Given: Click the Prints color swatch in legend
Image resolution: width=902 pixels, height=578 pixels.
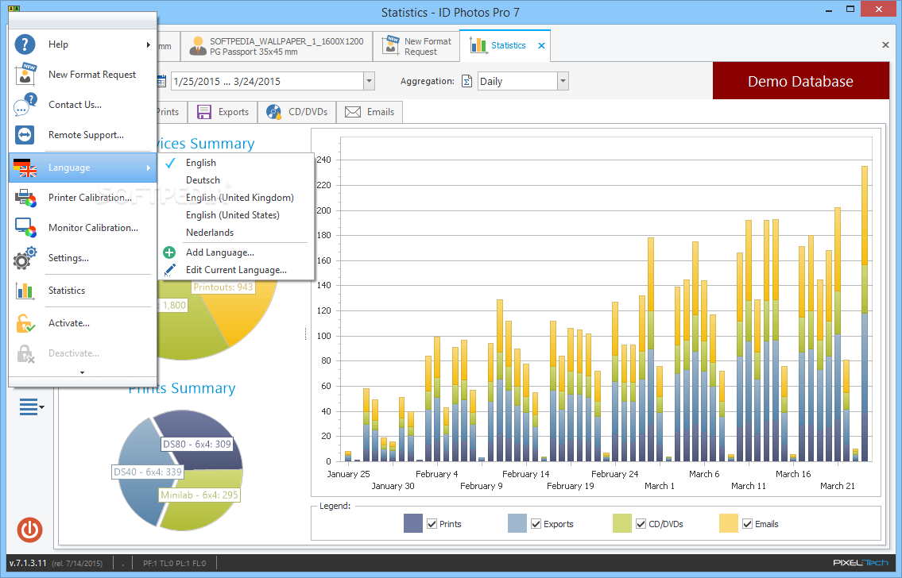Looking at the screenshot, I should [x=413, y=523].
